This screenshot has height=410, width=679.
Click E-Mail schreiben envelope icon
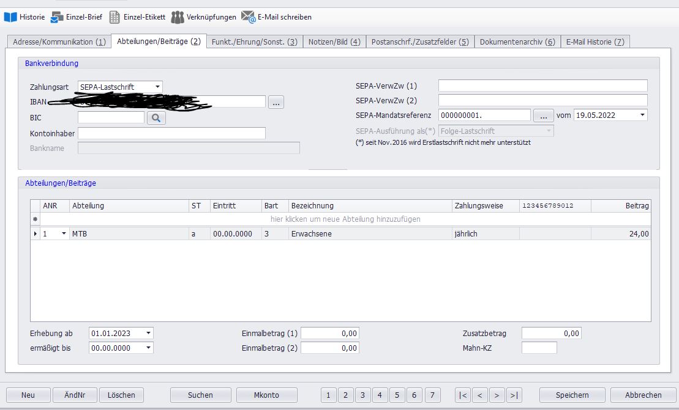click(248, 17)
